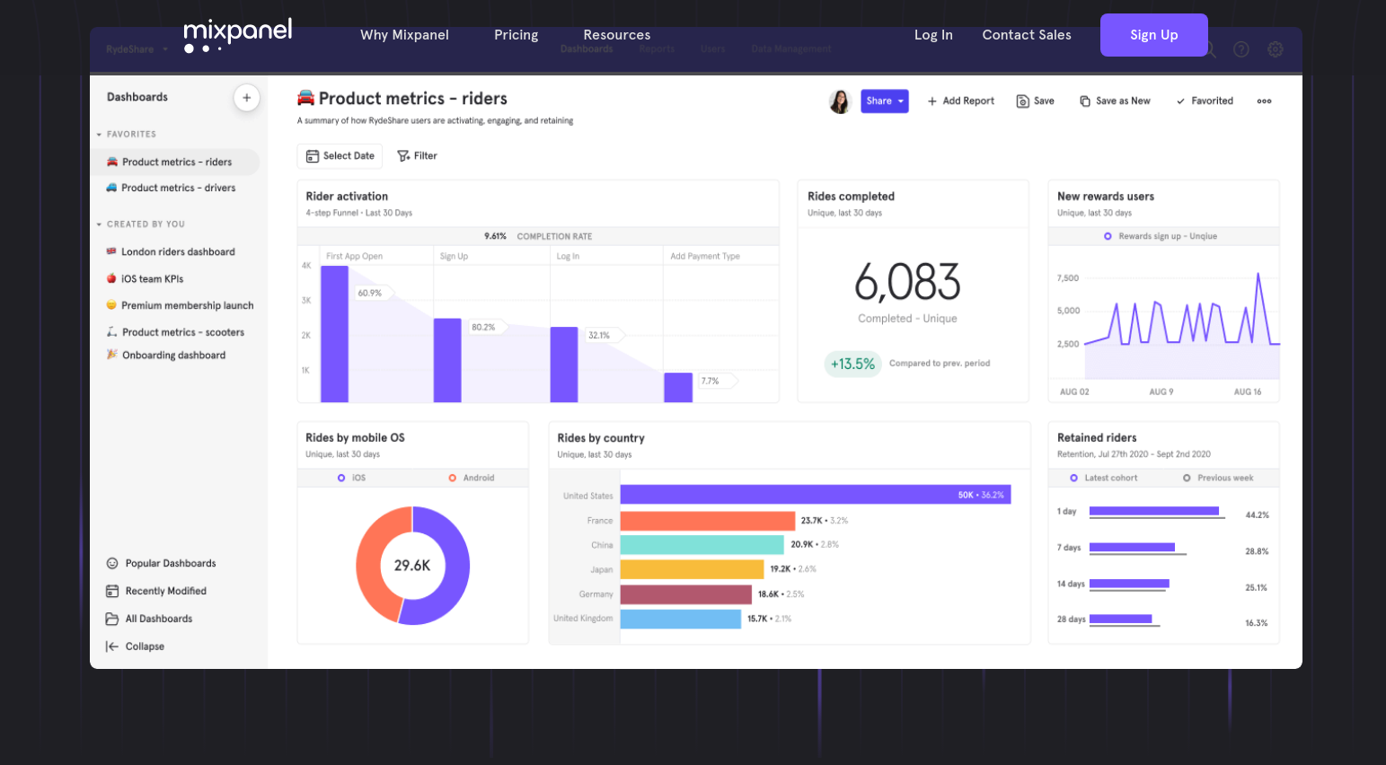Open the Resources menu item
1386x765 pixels.
[616, 35]
